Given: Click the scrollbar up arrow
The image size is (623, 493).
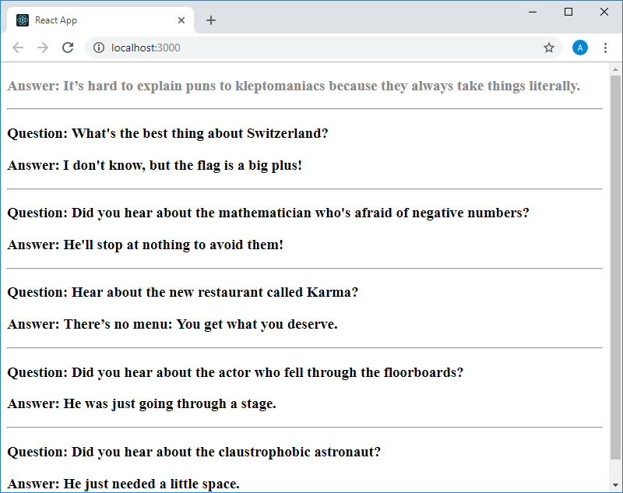Looking at the screenshot, I should tap(615, 69).
